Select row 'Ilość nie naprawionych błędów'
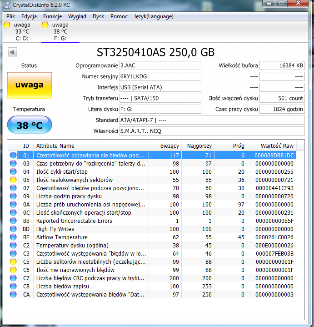Screen dimensions: 314x327 [152, 270]
